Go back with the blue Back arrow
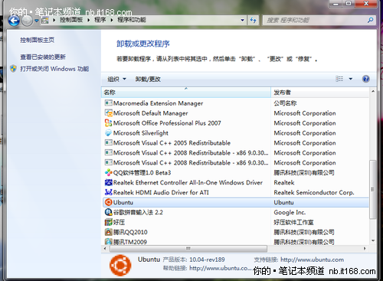383x281 pixels. pos(14,21)
